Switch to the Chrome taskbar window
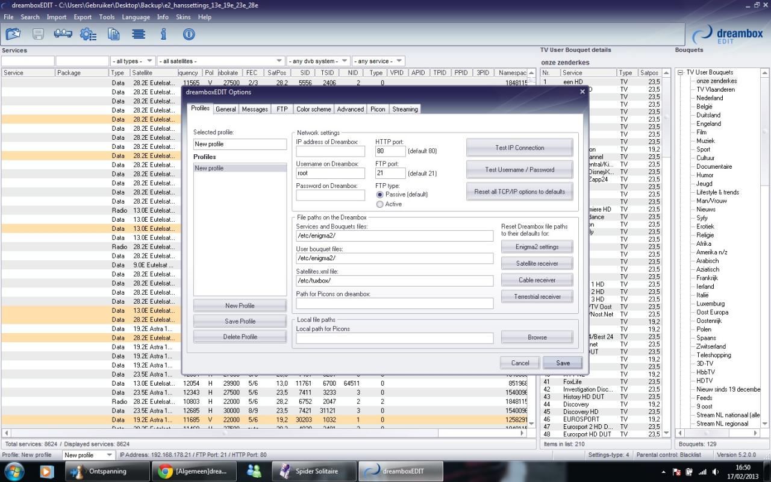771x482 pixels. [x=193, y=471]
